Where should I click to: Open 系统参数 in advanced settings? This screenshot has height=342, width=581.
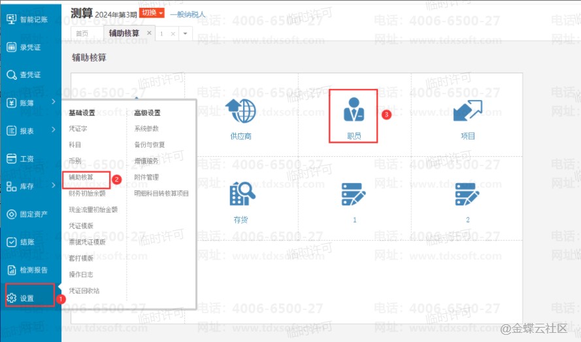tap(146, 129)
